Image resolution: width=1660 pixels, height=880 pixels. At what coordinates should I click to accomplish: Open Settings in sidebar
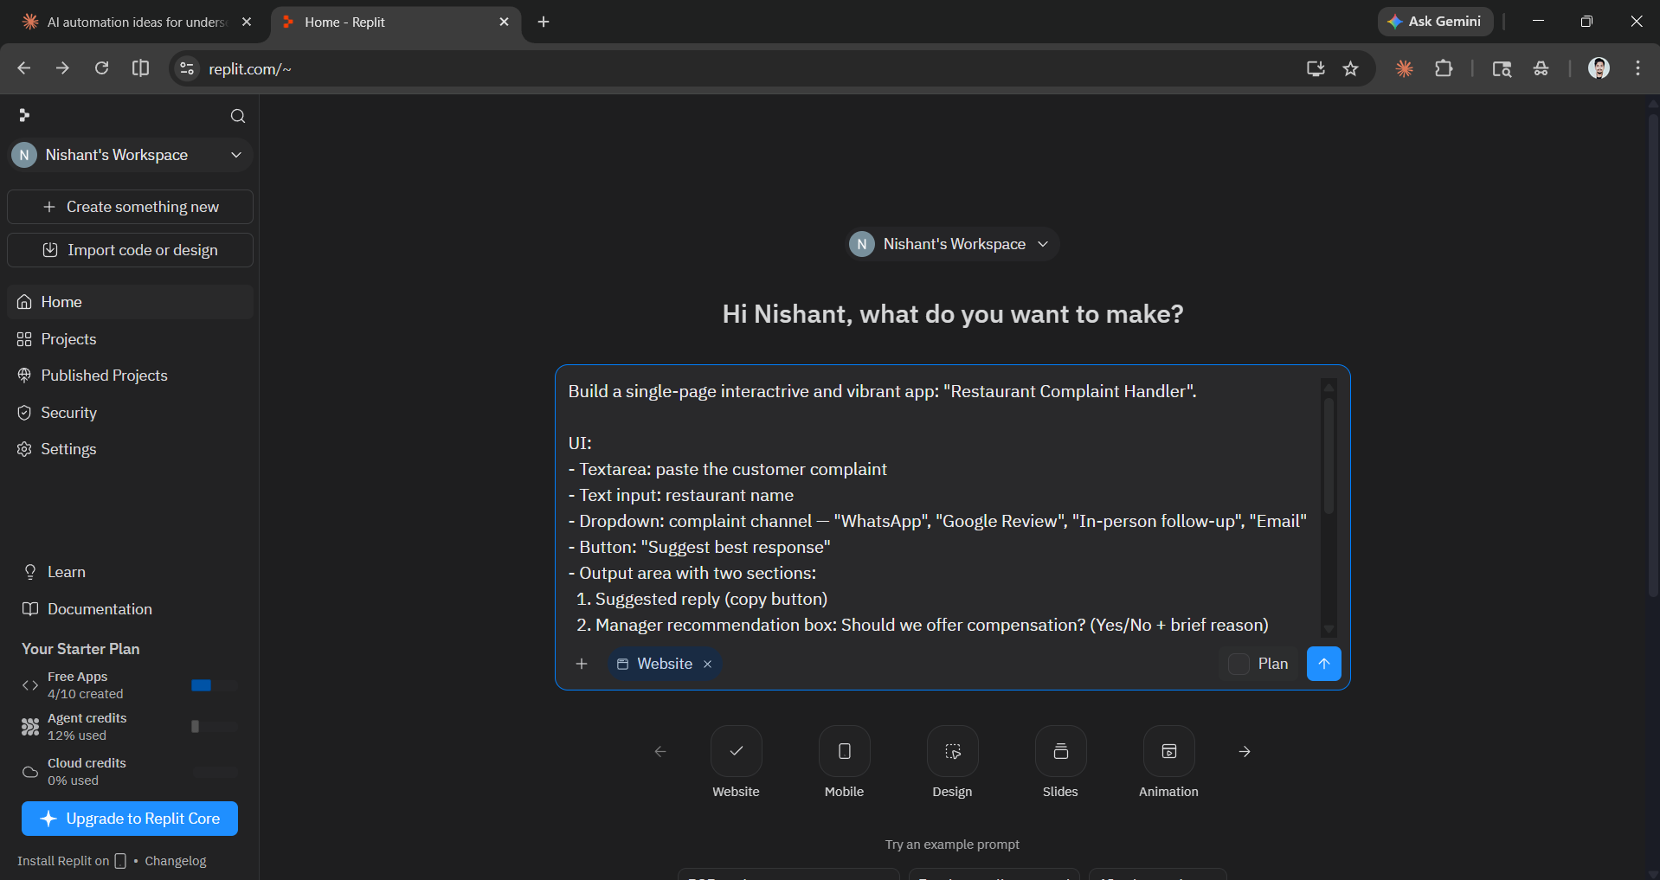pos(131,449)
